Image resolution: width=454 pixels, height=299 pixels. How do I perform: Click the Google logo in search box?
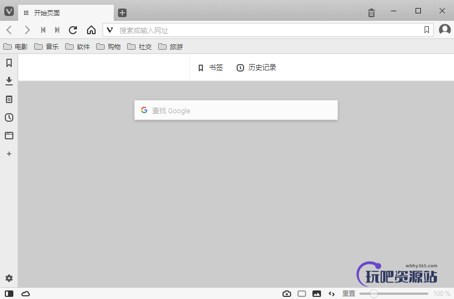pos(144,110)
